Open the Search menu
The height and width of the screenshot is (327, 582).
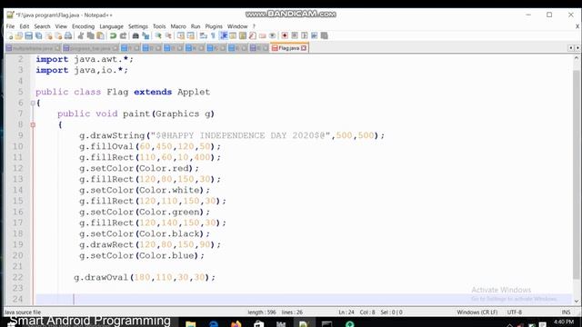[43, 26]
